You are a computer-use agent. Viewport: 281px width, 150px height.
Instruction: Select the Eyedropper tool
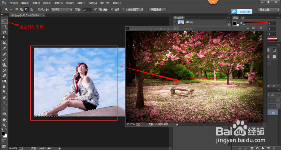4,48
